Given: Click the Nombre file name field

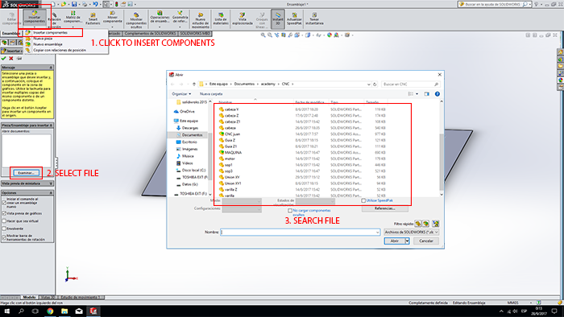Looking at the screenshot, I should click(300, 233).
